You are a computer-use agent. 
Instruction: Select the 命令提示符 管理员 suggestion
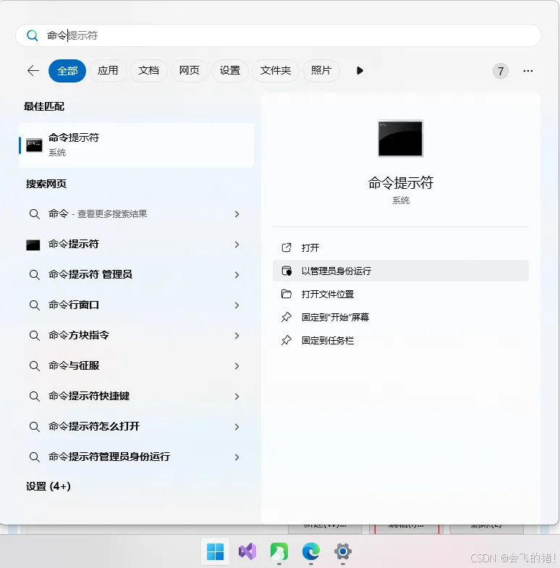point(136,274)
